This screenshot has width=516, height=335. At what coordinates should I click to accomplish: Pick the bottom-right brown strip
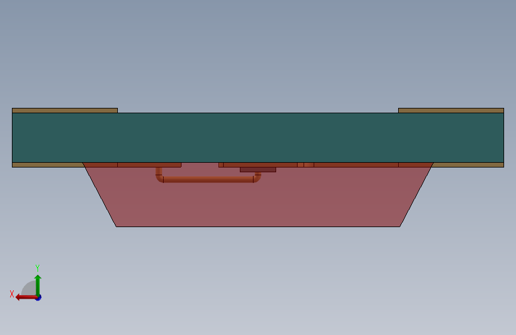click(468, 165)
